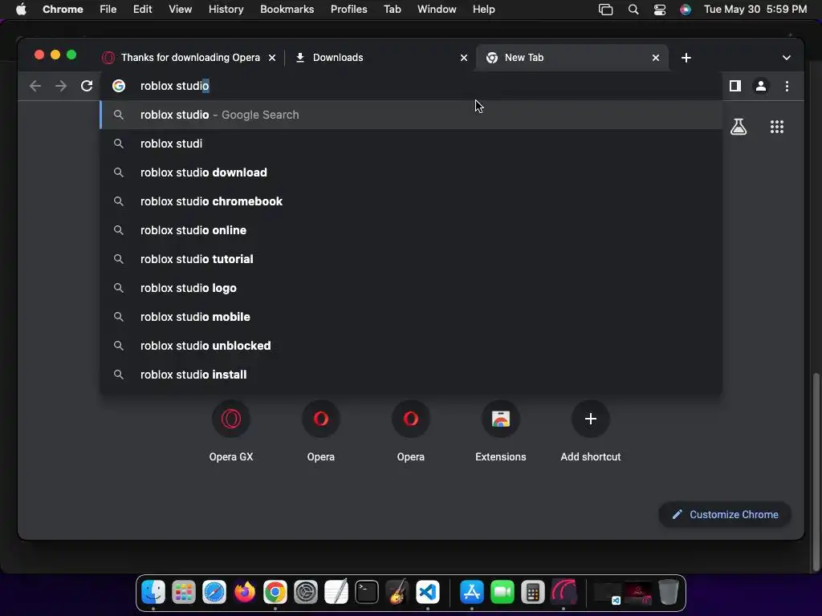The width and height of the screenshot is (822, 616).
Task: Open the Tab menu
Action: point(392,10)
